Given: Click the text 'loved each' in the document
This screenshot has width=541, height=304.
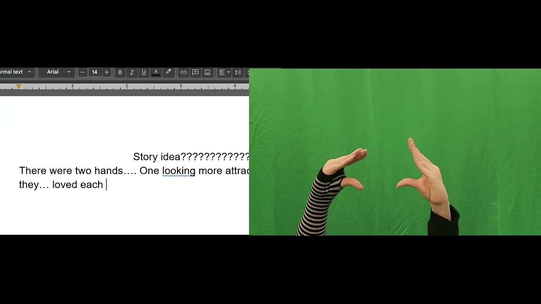Looking at the screenshot, I should (78, 185).
